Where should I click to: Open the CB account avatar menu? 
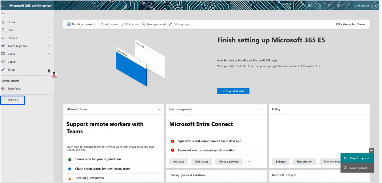(x=375, y=5)
